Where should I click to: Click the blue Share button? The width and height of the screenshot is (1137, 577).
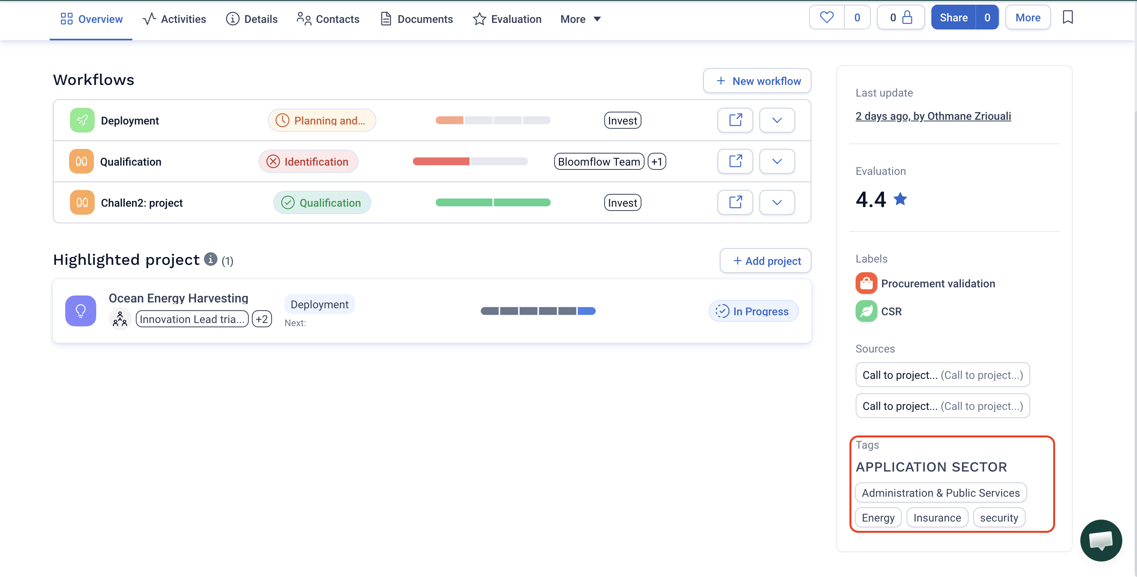pos(953,18)
